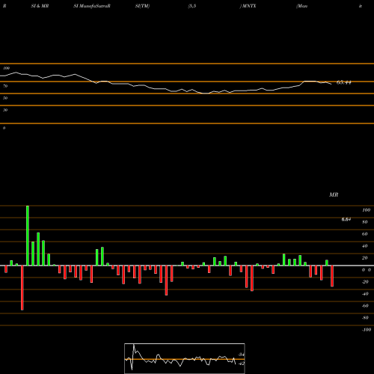Click the (5,5 parameter text in header
Image resolution: width=374 pixels, height=374 pixels.
(192, 6)
